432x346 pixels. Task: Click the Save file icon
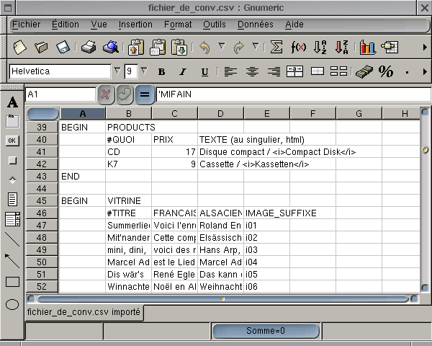point(63,48)
